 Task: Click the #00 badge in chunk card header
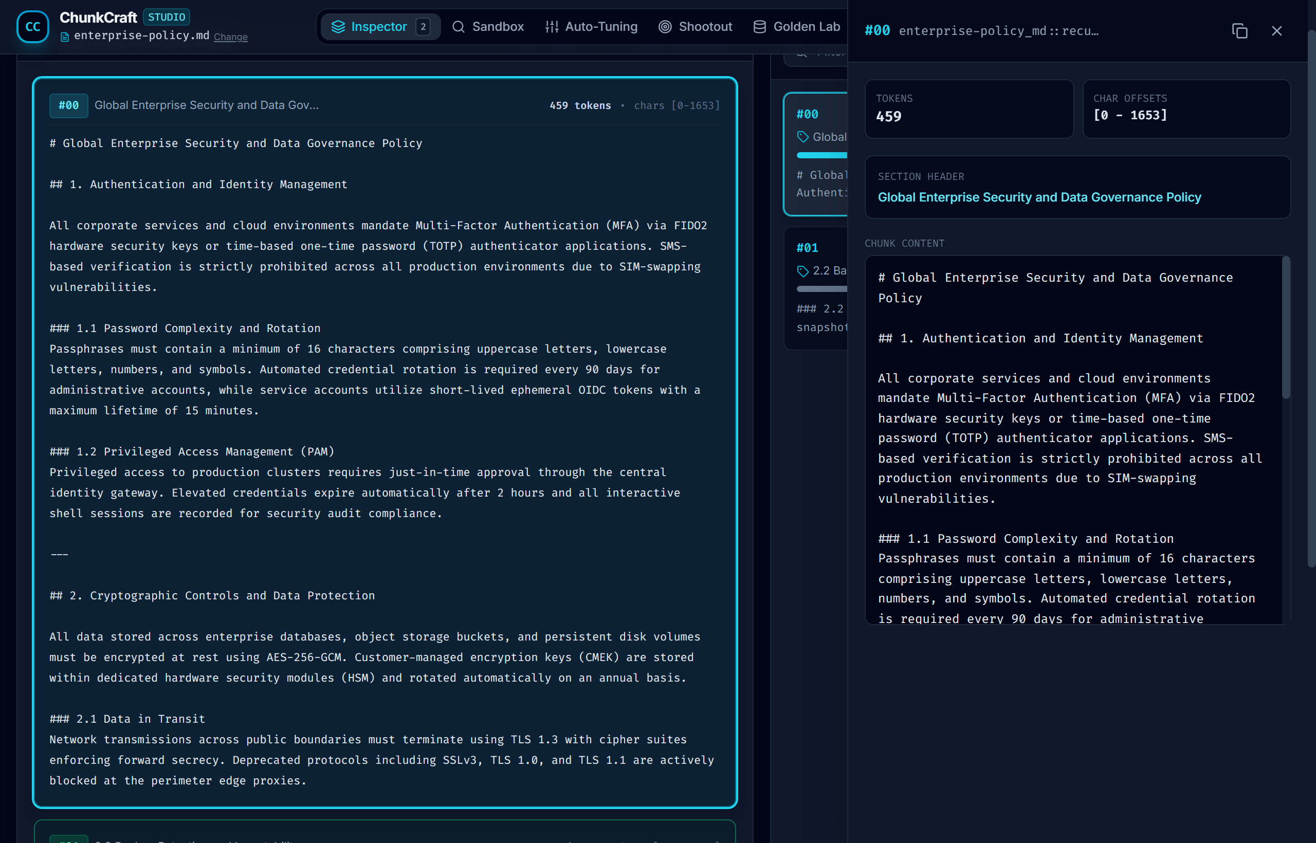(x=69, y=106)
